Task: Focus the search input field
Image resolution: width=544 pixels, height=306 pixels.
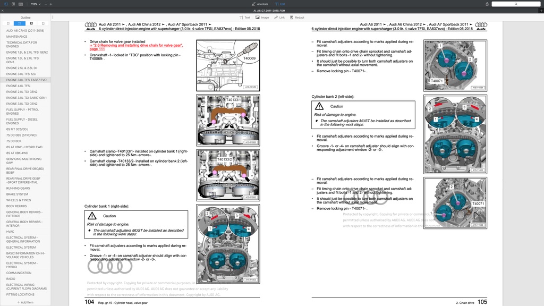Action: pyautogui.click(x=516, y=4)
